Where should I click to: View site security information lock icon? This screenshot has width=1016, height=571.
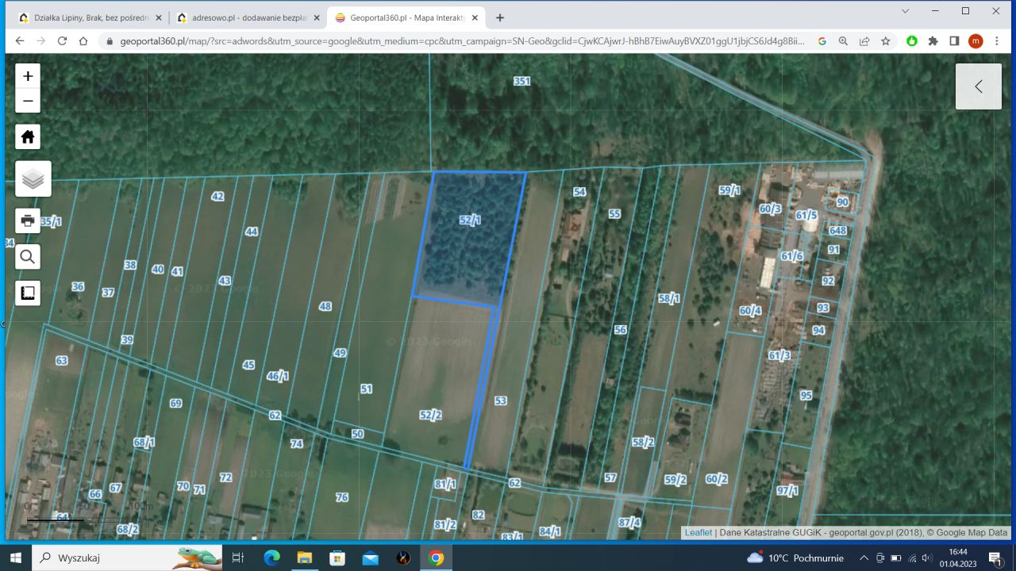coord(110,41)
